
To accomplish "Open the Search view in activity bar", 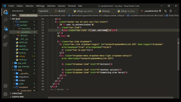I will (5, 20).
